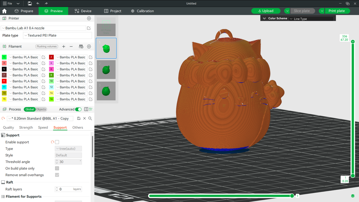
Task: Enable the support checkbox
Action: (57, 142)
